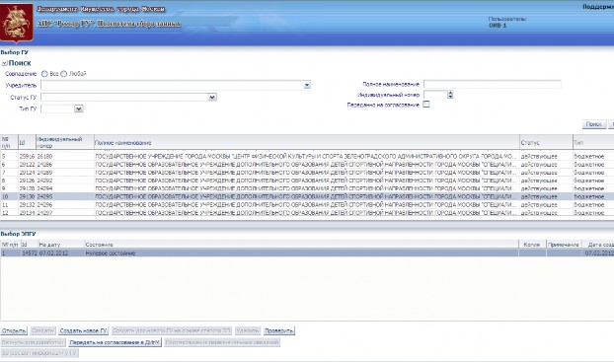Select row 8 with Id 29126
The image size is (614, 362).
click(x=307, y=181)
